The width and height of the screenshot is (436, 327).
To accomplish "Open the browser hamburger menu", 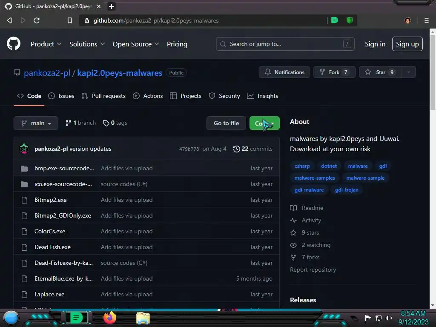I will pos(426,20).
